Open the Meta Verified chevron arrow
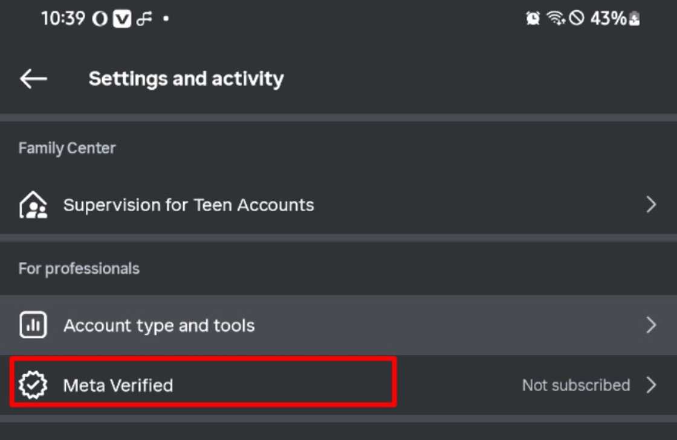 [x=651, y=385]
